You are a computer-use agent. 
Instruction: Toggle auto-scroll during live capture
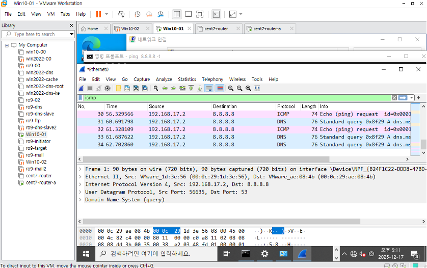point(209,88)
